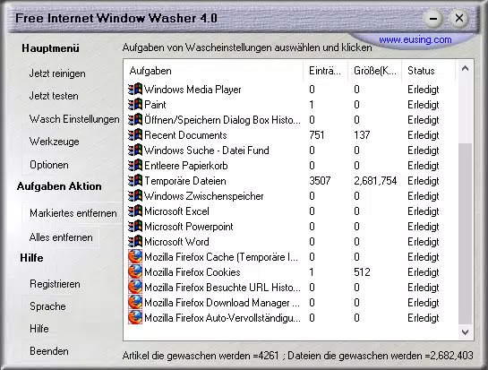Click the list scrollbar up arrow
The height and width of the screenshot is (370, 488).
click(x=466, y=68)
